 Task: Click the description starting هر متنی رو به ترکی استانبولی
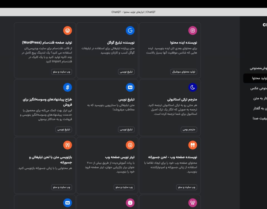tap(172, 110)
